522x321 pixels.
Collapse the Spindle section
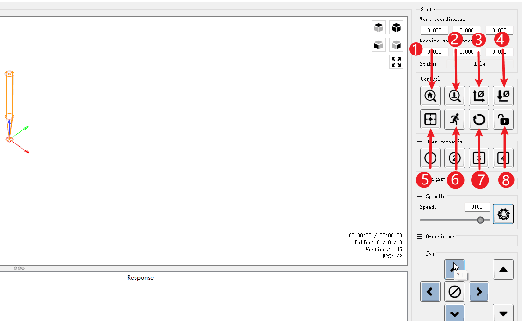point(420,196)
